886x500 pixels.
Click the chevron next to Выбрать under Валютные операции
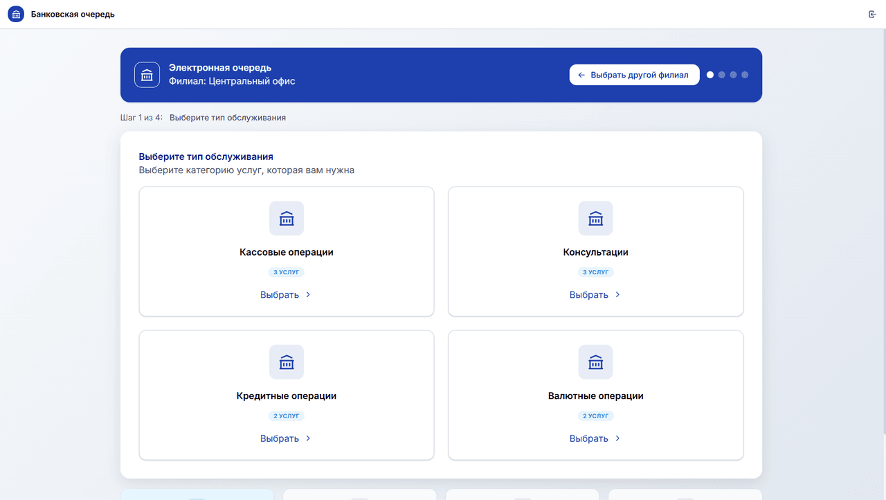tap(617, 438)
